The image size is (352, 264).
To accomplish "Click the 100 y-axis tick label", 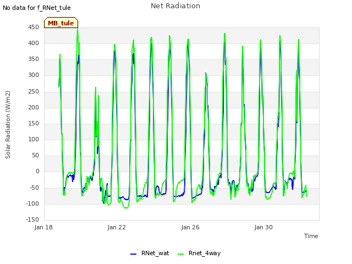I will pyautogui.click(x=34, y=139).
